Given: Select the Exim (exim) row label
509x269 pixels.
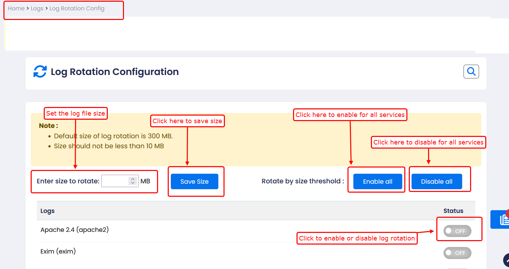Looking at the screenshot, I should click(58, 251).
